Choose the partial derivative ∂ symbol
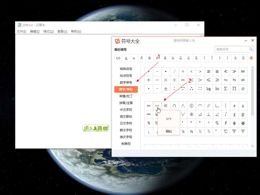The image size is (260, 195). [x=234, y=106]
